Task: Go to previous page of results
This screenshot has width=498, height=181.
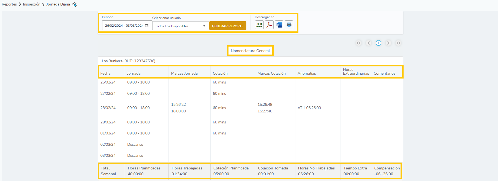Action: point(369,43)
